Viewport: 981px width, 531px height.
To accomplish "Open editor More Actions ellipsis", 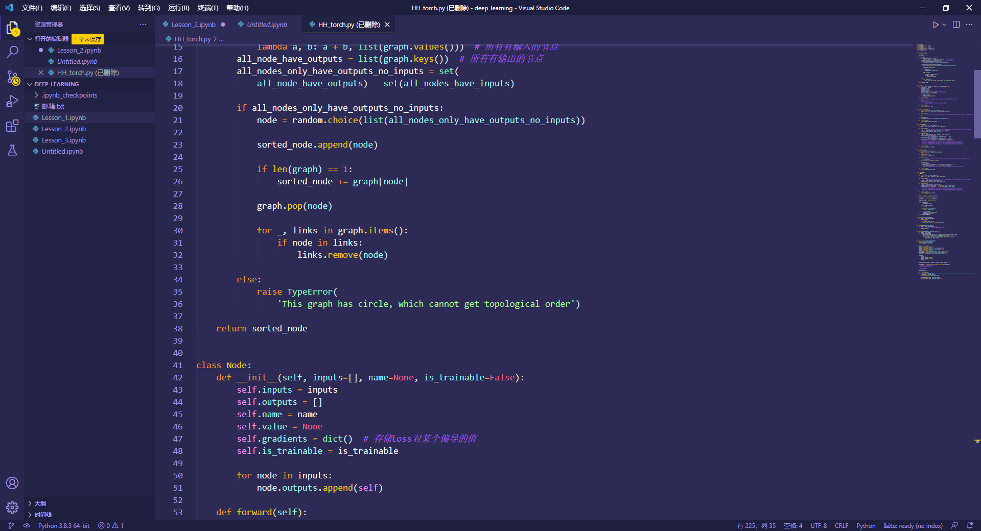I will 969,25.
